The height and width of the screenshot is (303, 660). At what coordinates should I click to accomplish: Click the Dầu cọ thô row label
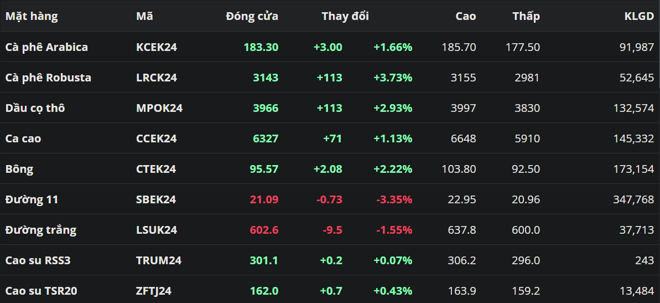click(x=35, y=108)
